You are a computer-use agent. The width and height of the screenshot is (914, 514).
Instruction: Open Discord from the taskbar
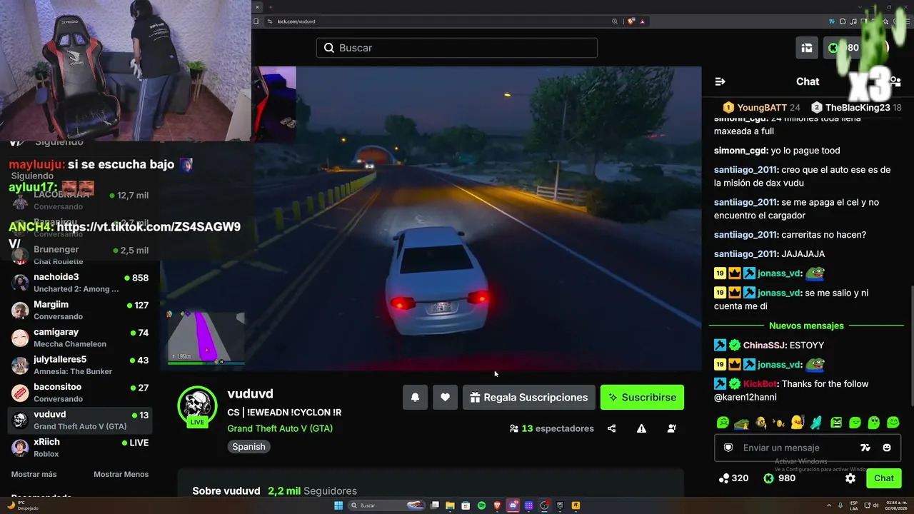click(513, 505)
